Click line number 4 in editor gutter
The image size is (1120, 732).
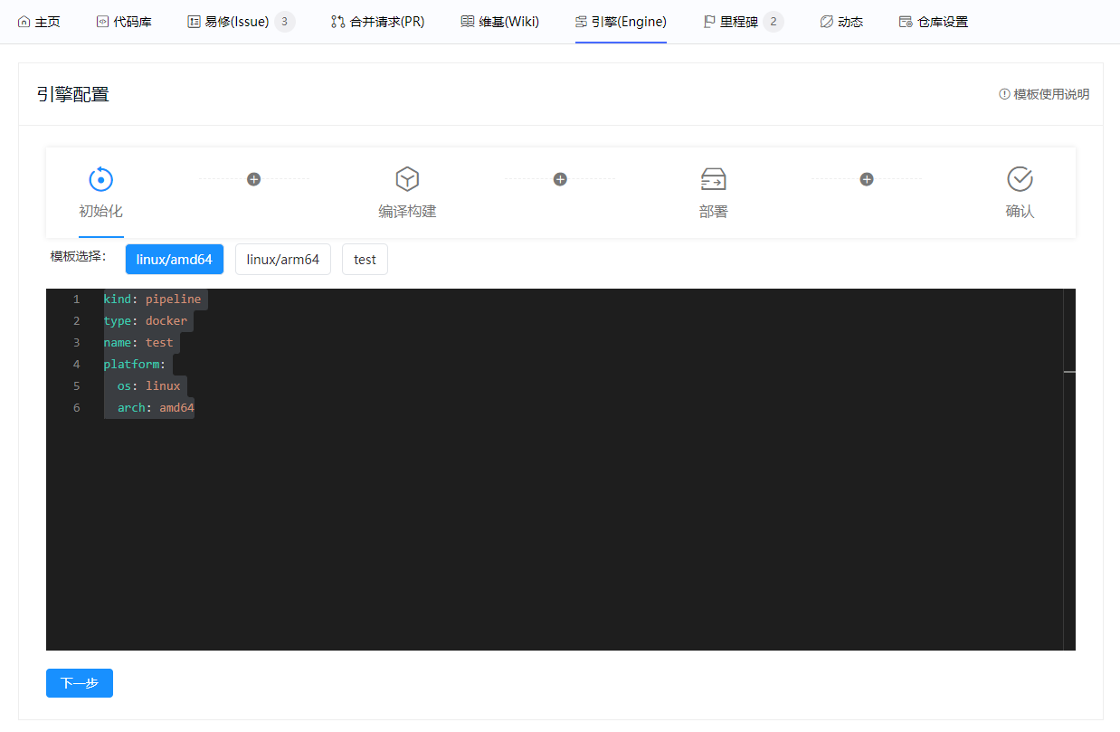(x=76, y=365)
